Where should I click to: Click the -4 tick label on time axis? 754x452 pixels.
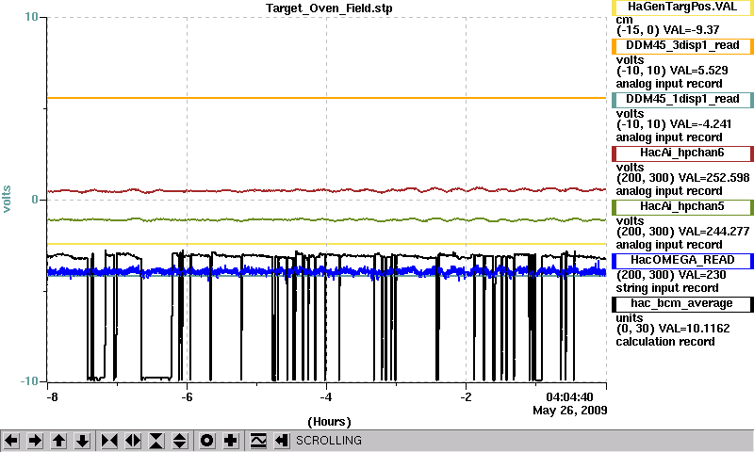(326, 397)
